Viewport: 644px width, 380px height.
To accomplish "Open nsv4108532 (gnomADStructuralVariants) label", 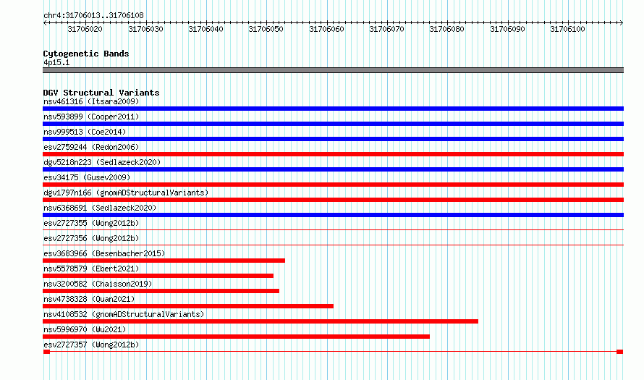I will tap(124, 314).
